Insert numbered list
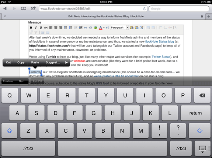Screen dimensions: 212x158 point(70,27)
